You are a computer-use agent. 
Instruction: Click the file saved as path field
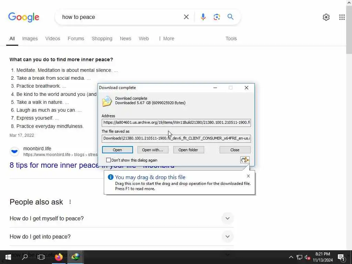tap(176, 138)
